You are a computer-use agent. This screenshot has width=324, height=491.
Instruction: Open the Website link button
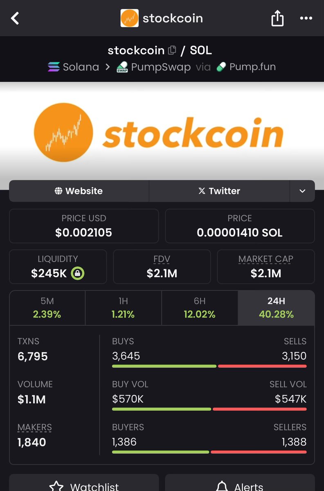tap(79, 191)
